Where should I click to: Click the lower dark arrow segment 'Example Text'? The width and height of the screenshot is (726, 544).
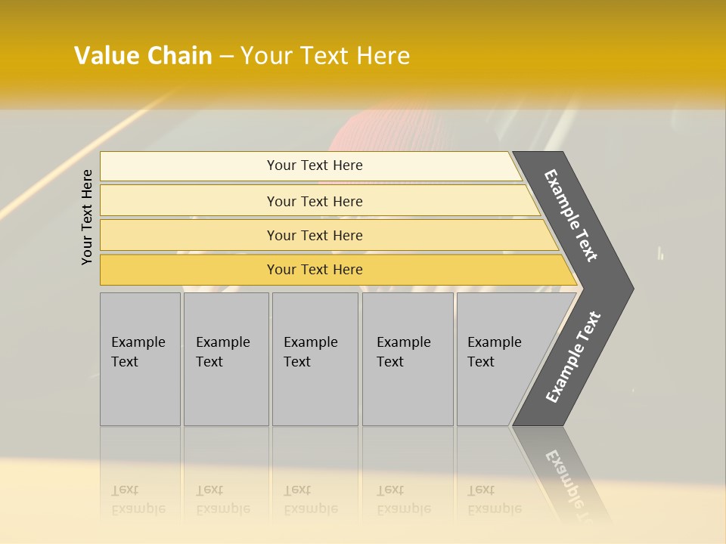click(572, 358)
